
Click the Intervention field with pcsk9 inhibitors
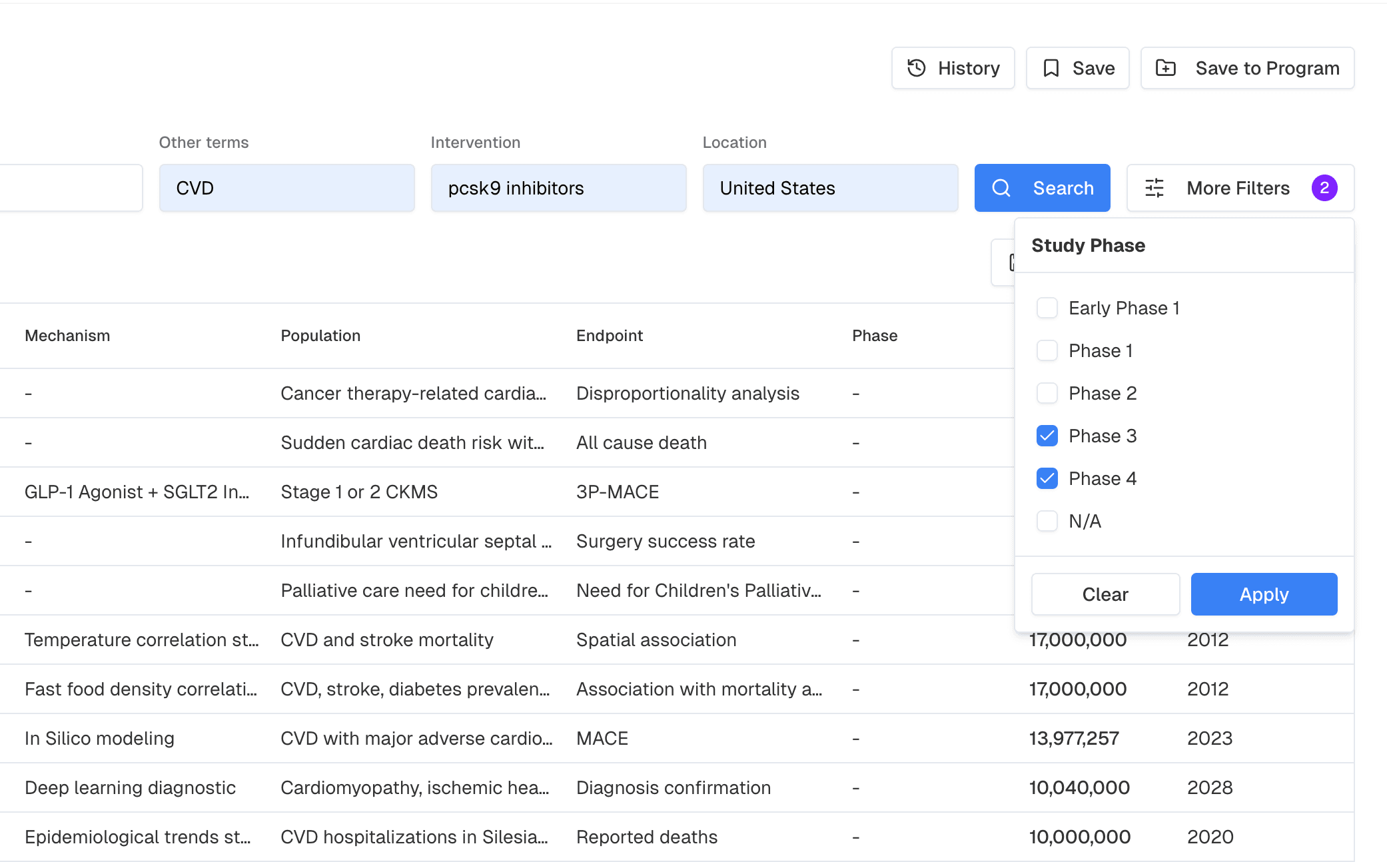click(x=558, y=188)
